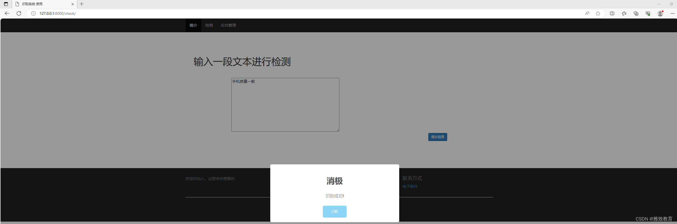Restore the browser window size
The height and width of the screenshot is (224, 677).
[x=671, y=4]
